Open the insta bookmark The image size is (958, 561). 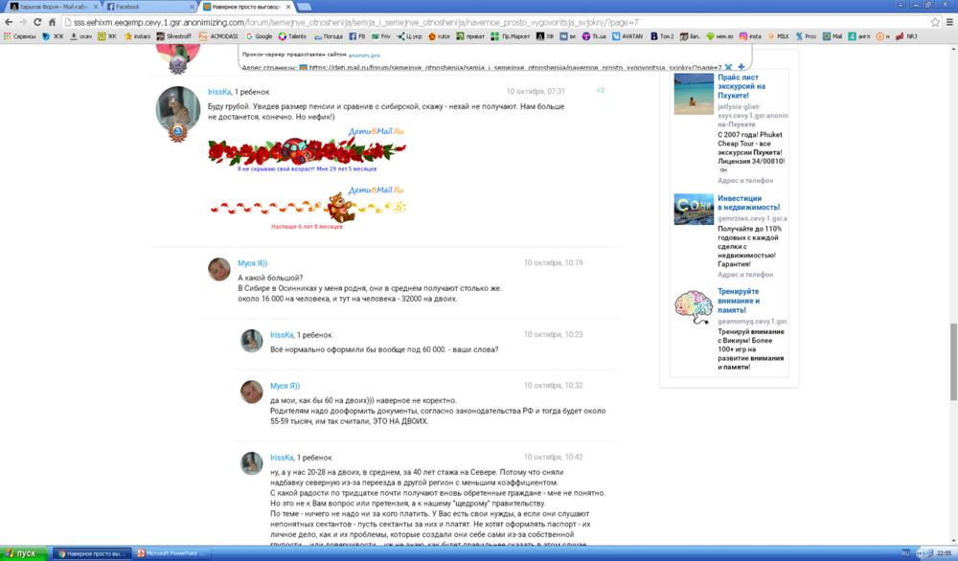click(x=751, y=36)
